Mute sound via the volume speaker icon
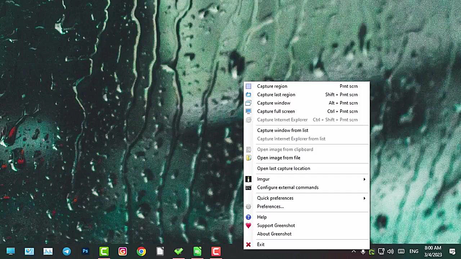461x259 pixels. coord(390,251)
